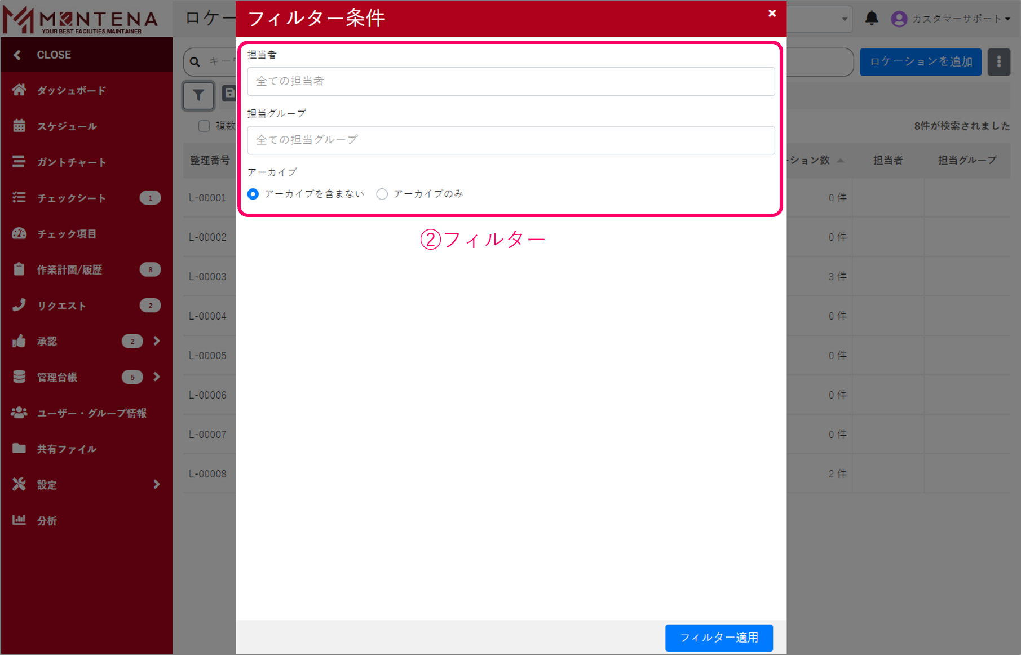Sort by ション数 column arrow
Screen dimensions: 1021x655
pos(841,160)
